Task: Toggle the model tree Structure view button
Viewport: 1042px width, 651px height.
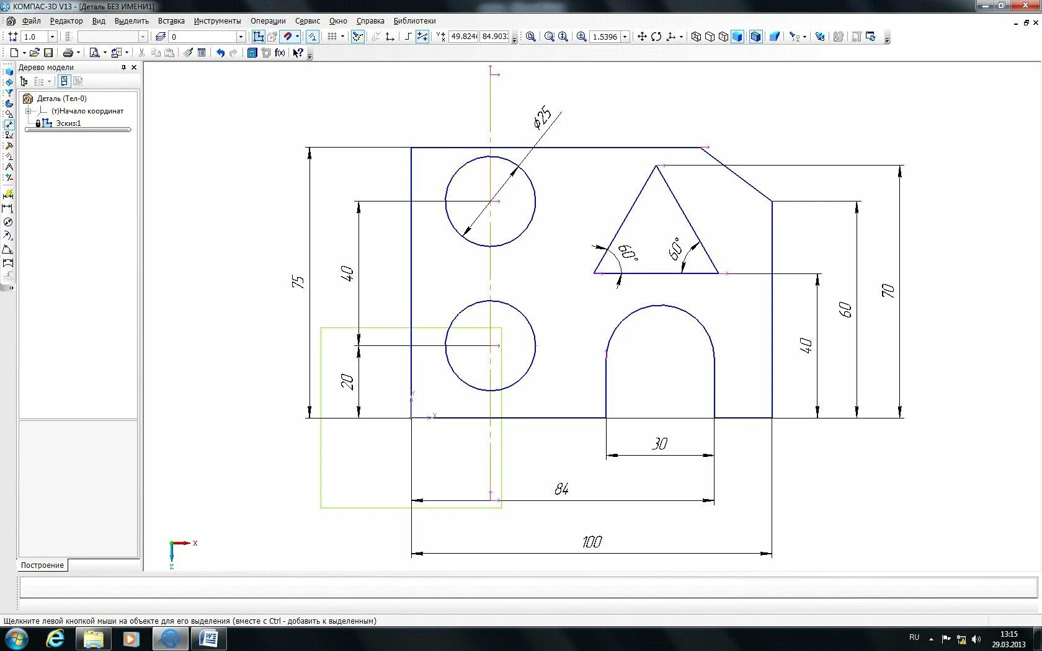Action: [x=65, y=81]
